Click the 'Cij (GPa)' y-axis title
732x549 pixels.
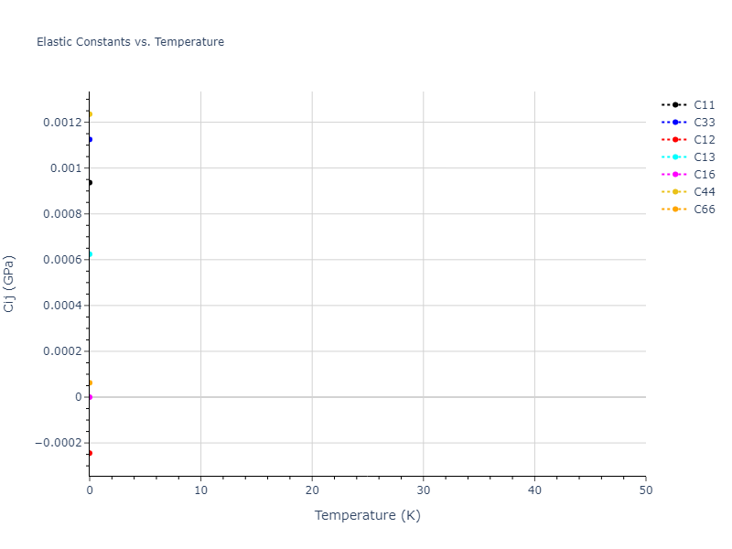[10, 284]
